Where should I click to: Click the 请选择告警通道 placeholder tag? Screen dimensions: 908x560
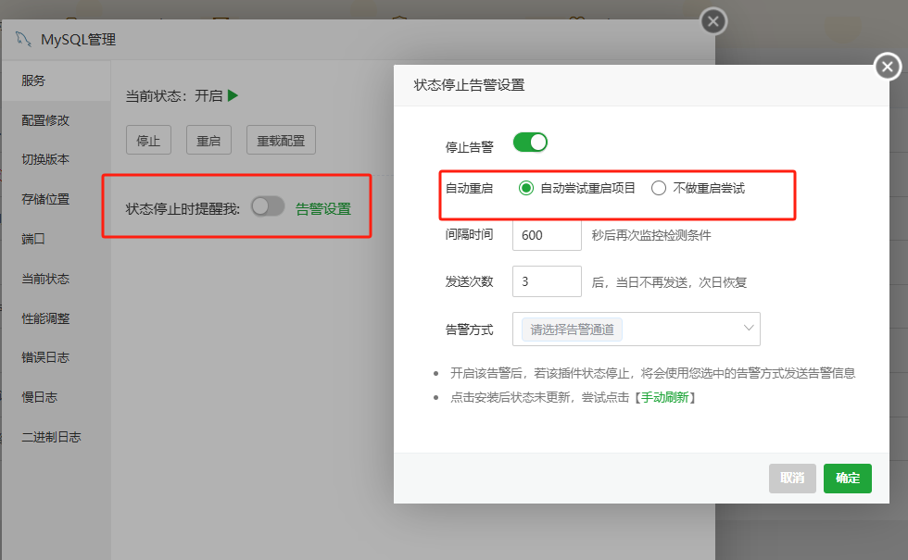pos(572,330)
